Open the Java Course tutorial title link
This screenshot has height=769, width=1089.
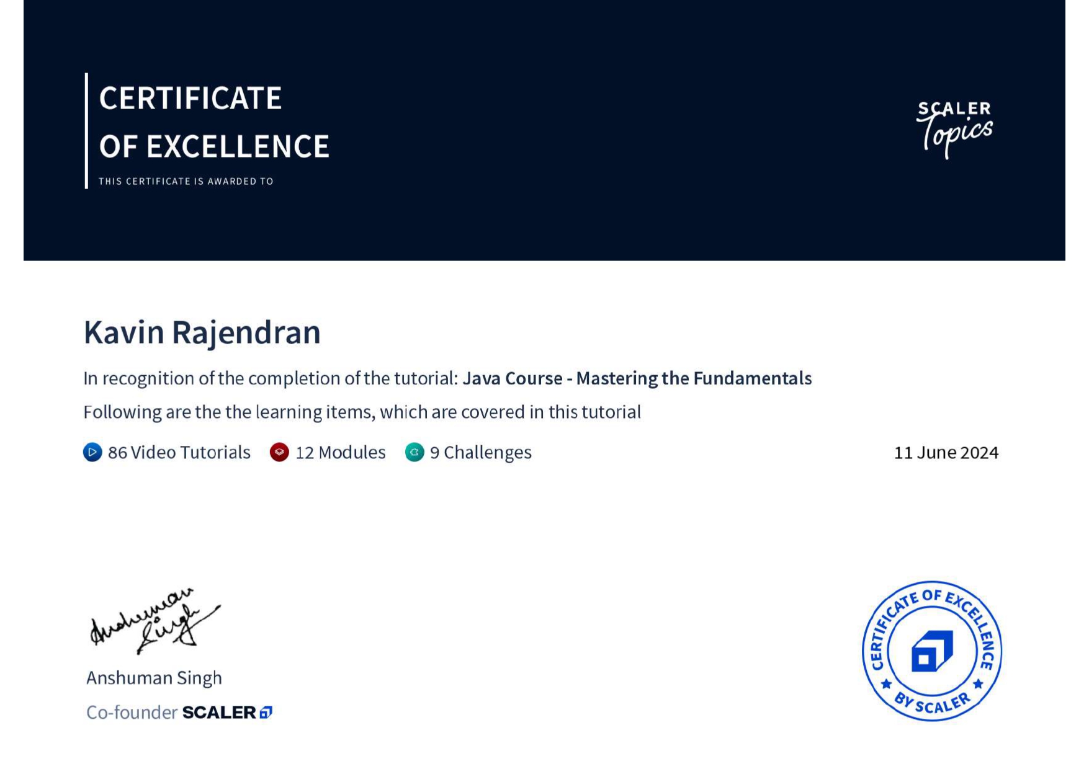(637, 378)
